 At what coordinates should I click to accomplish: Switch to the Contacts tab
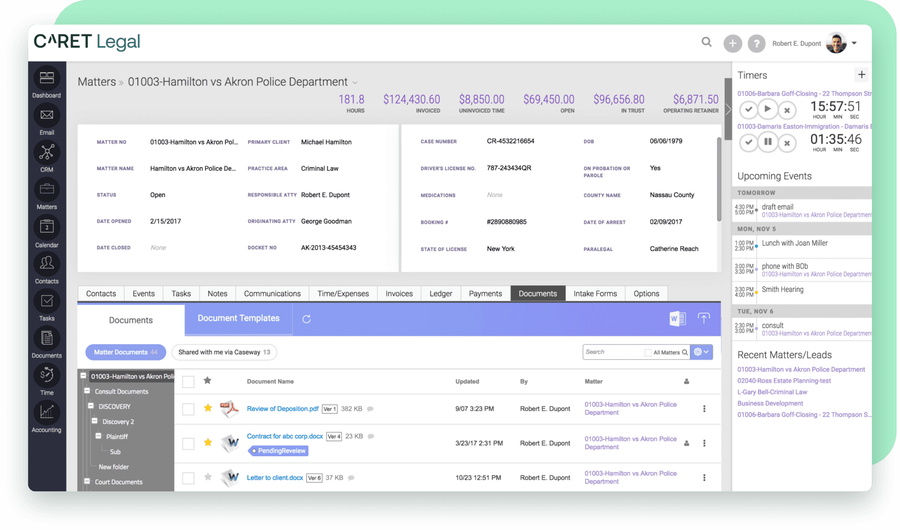[101, 294]
